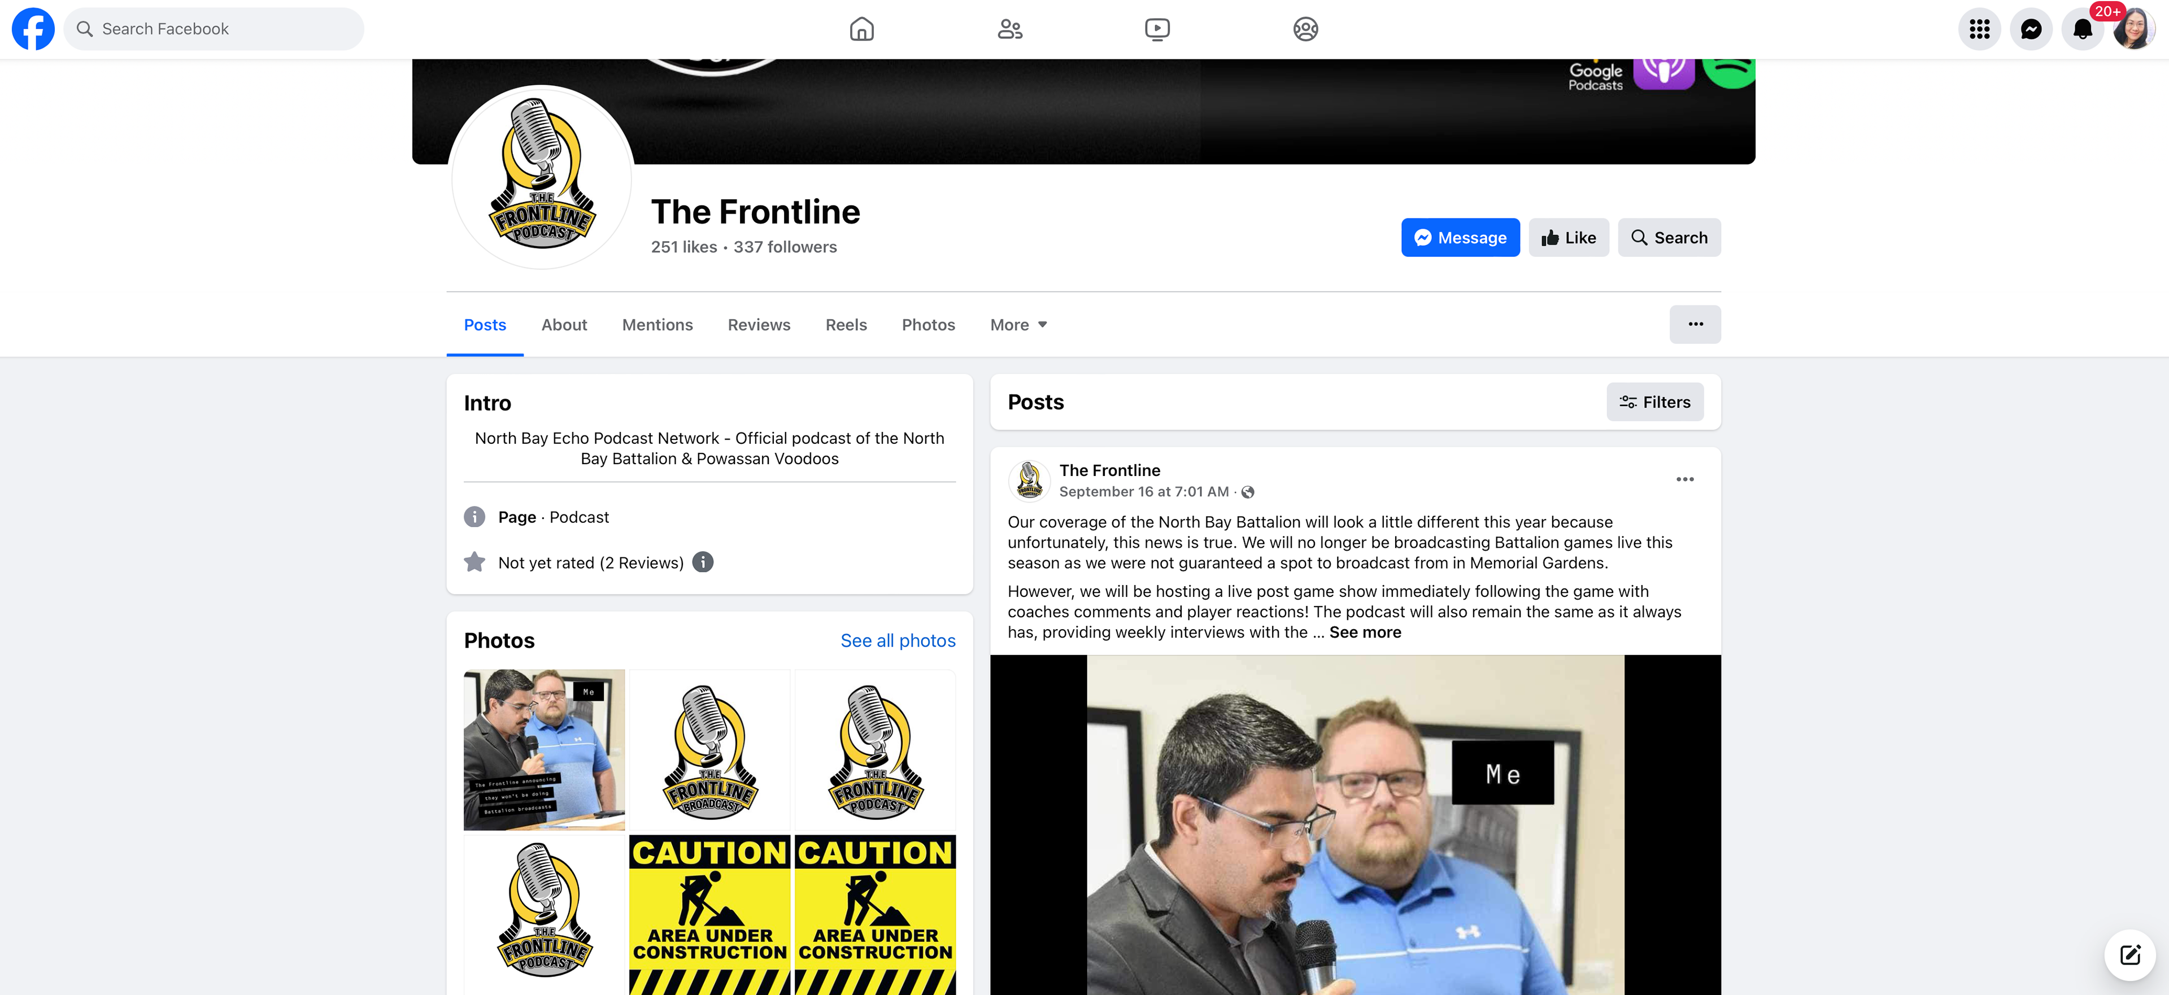Open Messenger icon in the top bar

pyautogui.click(x=2031, y=29)
